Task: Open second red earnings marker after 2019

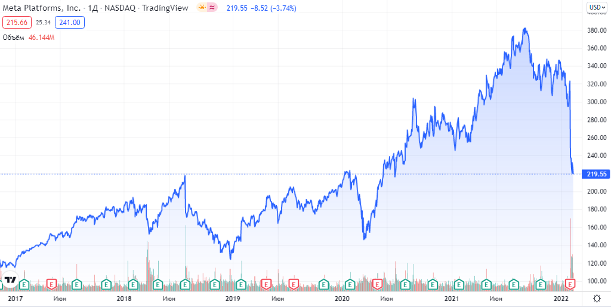Action: 293,284
